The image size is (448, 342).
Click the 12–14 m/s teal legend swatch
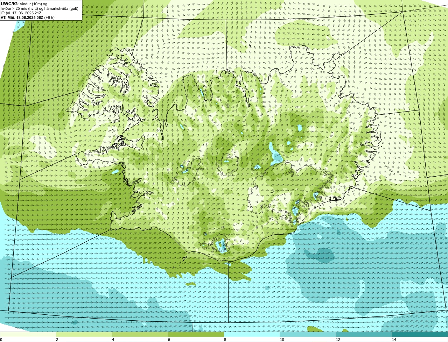(x=364, y=334)
